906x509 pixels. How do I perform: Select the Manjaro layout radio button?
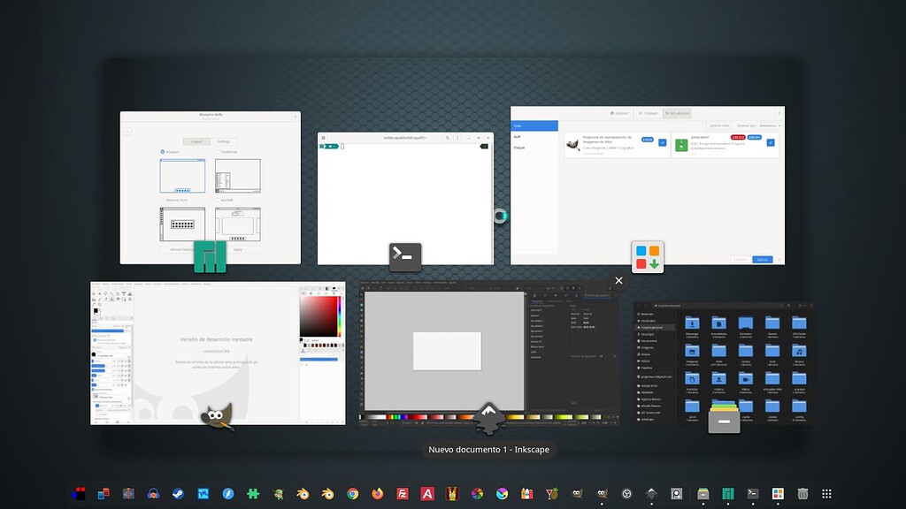click(162, 152)
